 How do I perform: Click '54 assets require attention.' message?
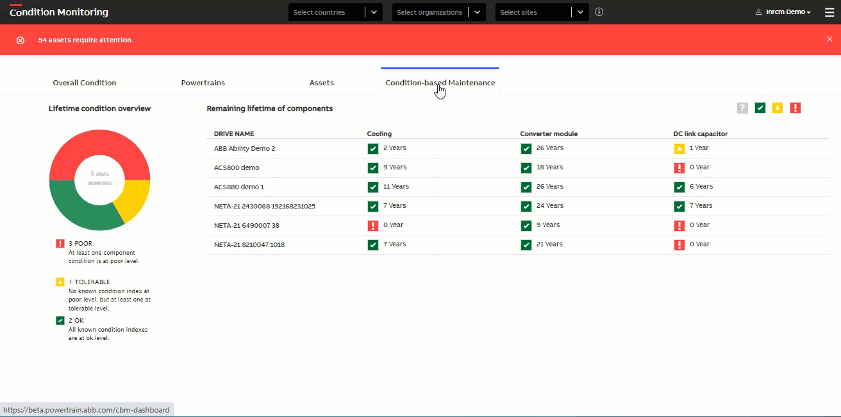tap(86, 40)
